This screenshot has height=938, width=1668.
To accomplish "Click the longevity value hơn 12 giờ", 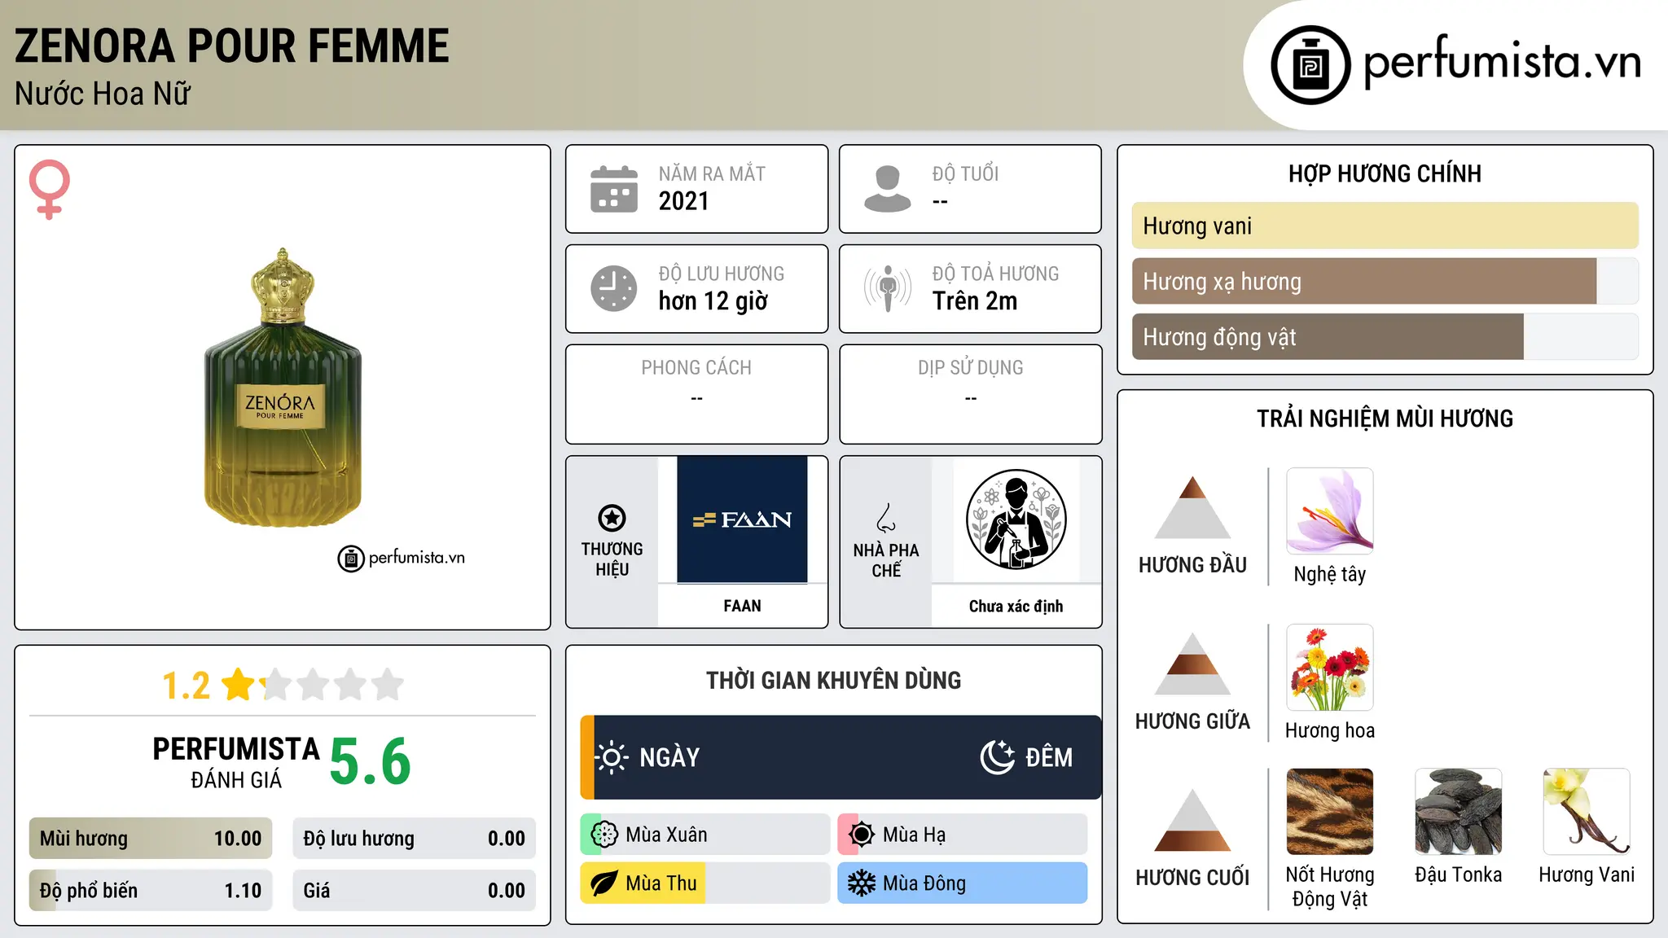I will 713,301.
